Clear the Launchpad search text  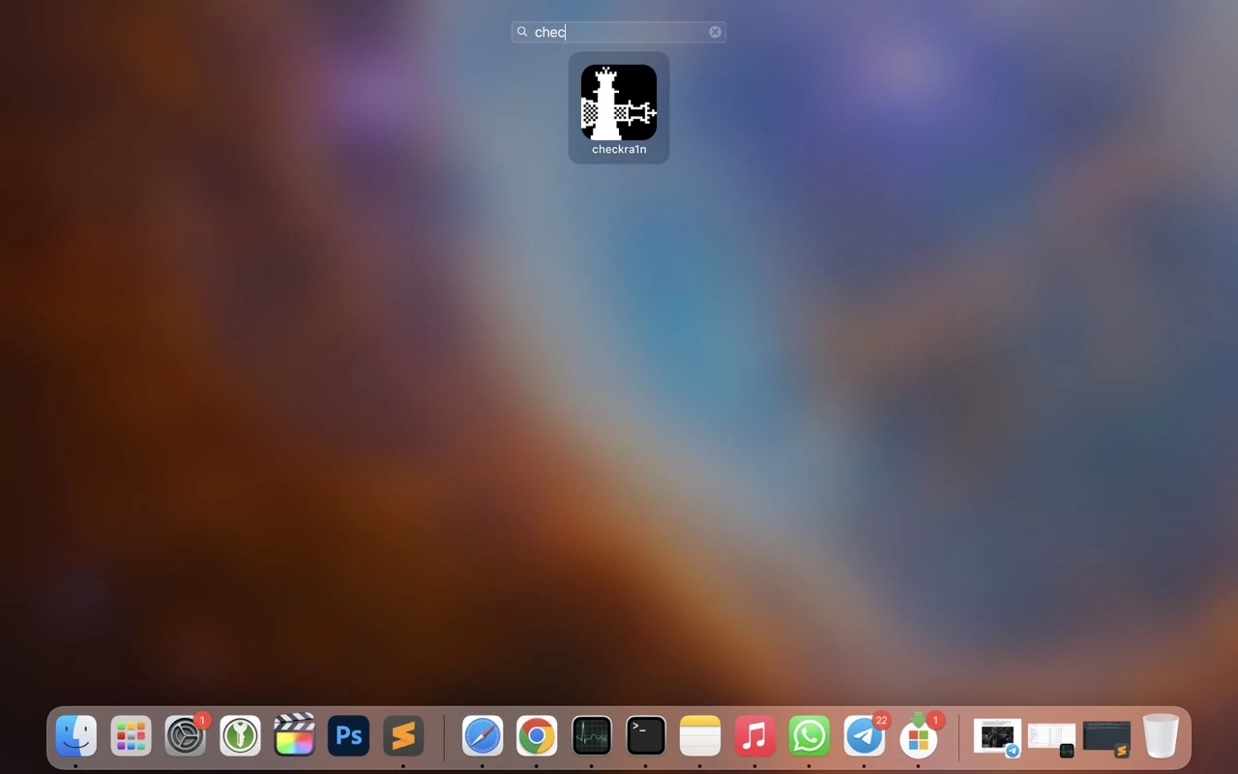(x=715, y=32)
